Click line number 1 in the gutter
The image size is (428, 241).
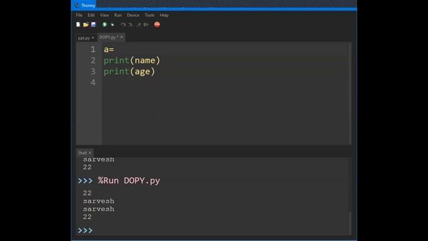click(x=93, y=50)
